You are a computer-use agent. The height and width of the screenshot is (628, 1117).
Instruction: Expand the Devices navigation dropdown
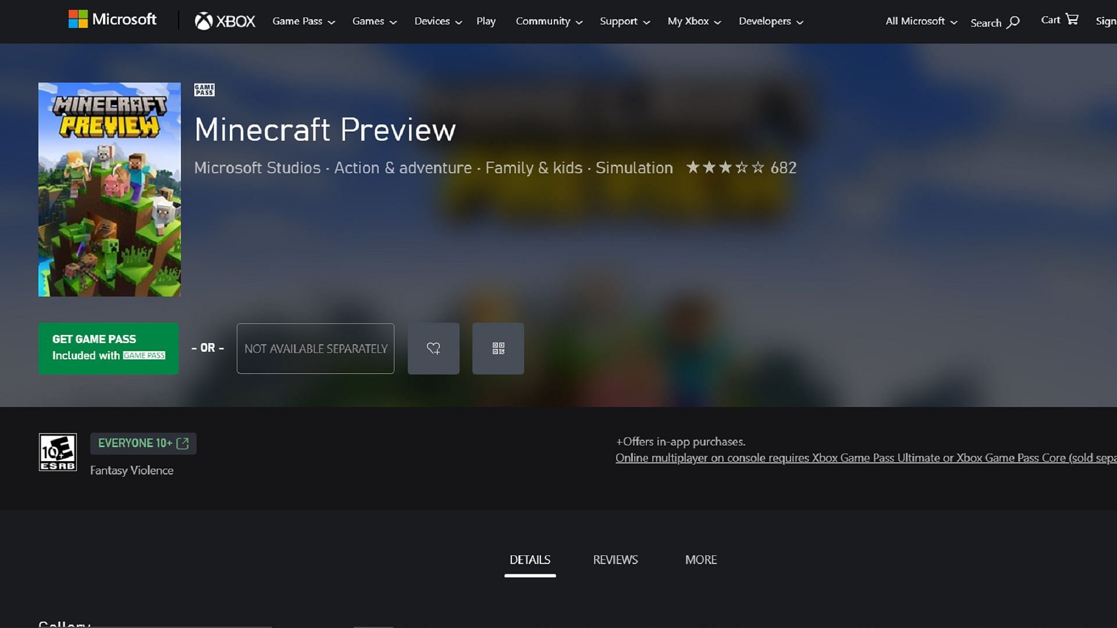click(437, 22)
